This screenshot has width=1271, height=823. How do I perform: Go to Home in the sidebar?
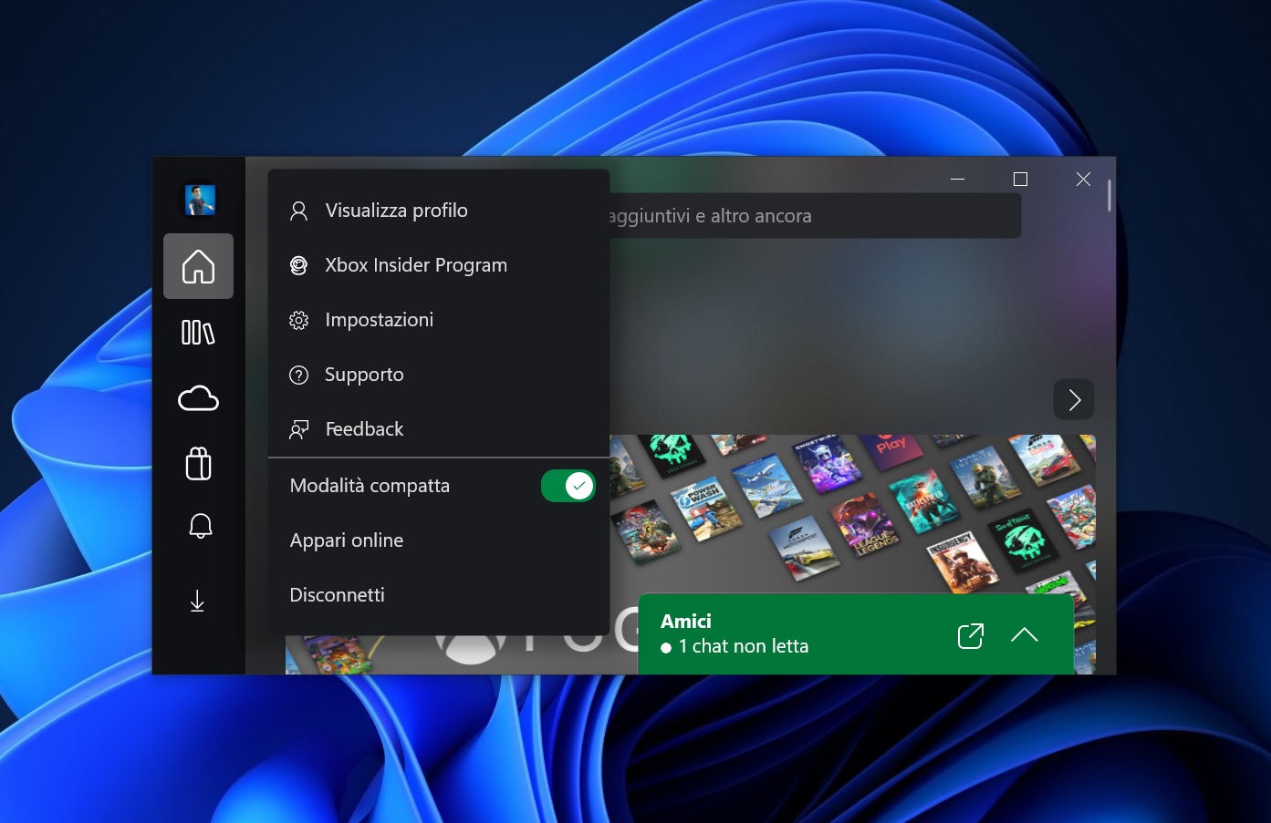click(x=198, y=266)
